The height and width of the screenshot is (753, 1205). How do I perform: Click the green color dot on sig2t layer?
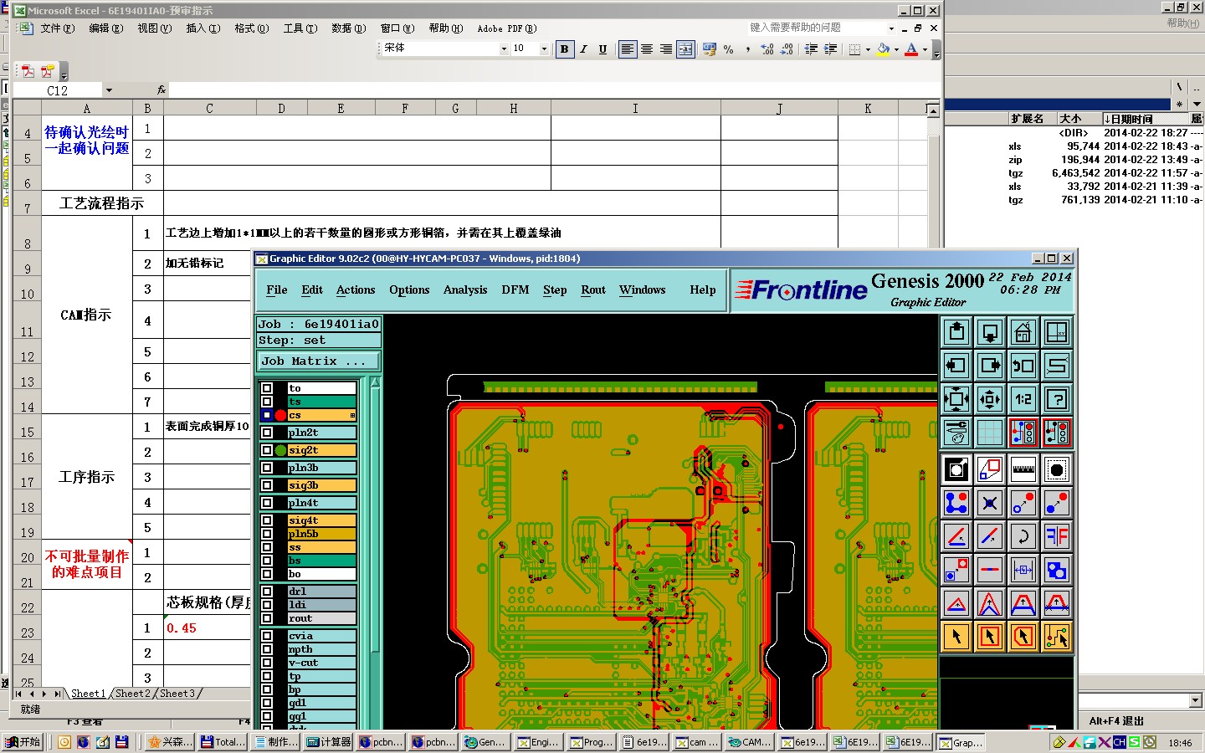[280, 450]
